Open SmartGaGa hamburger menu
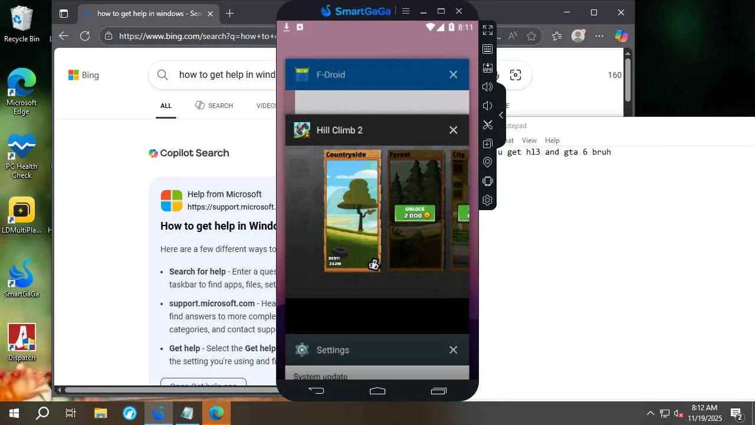The width and height of the screenshot is (755, 425). [405, 11]
